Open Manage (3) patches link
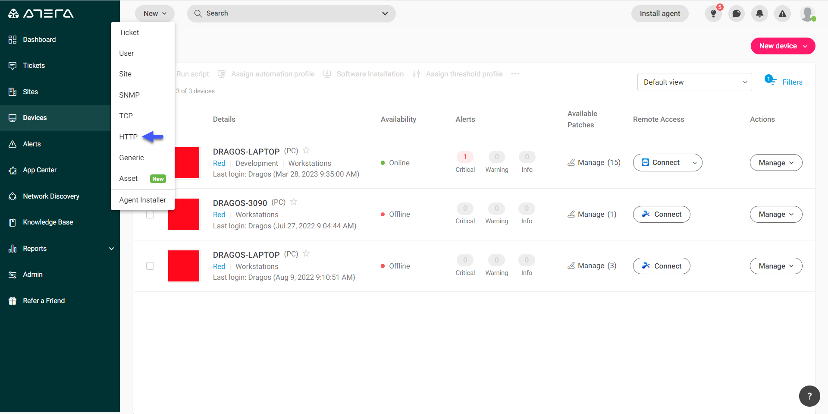This screenshot has width=828, height=414. point(592,265)
